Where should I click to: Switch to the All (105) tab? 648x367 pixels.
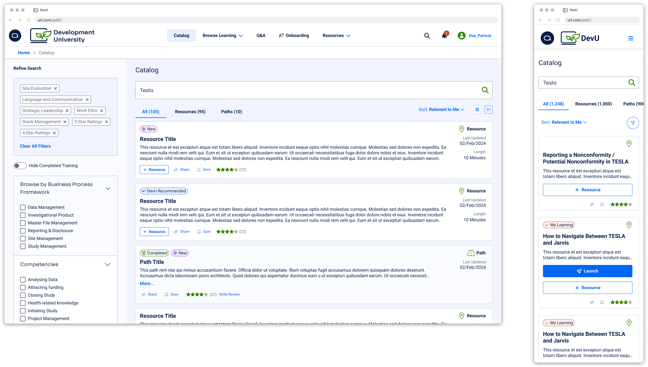tap(151, 112)
